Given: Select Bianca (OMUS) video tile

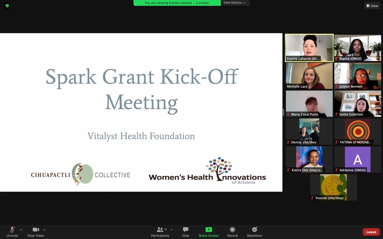Looking at the screenshot, I should (358, 48).
